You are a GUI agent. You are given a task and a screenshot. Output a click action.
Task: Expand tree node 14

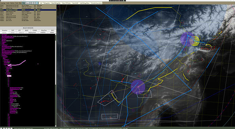pos(8,123)
